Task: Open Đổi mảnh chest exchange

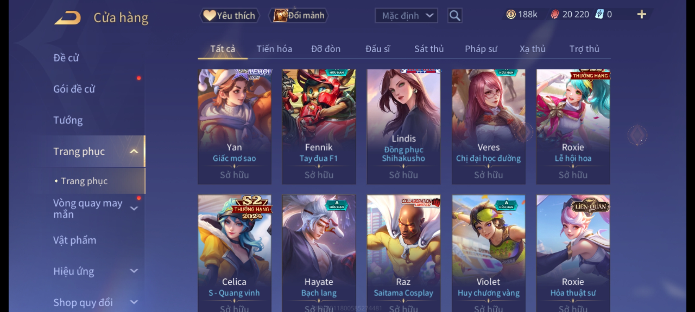Action: coord(298,16)
